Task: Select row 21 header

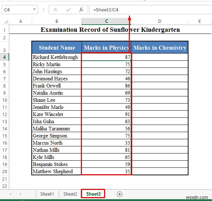Action: pos(5,179)
